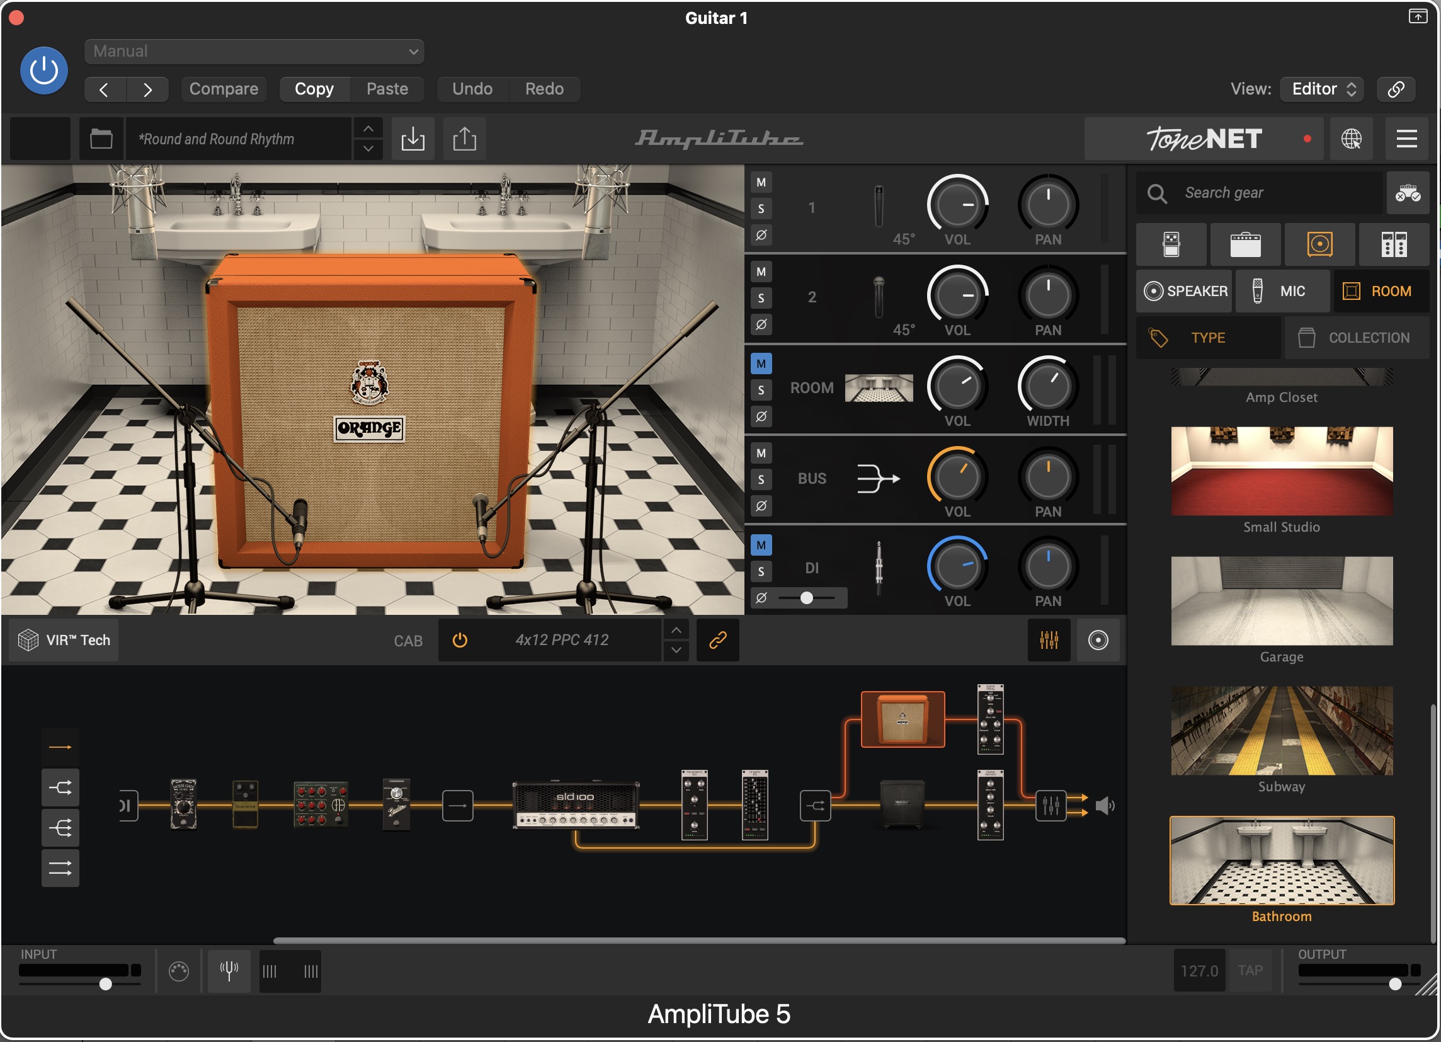1441x1042 pixels.
Task: Select the COLLECTION filter tab
Action: pos(1357,338)
